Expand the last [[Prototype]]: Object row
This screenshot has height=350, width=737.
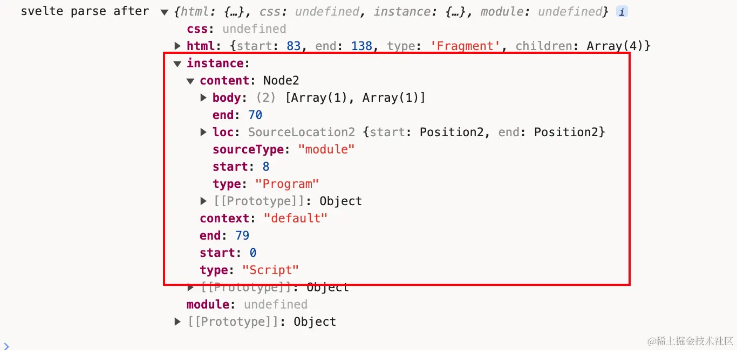pos(178,322)
